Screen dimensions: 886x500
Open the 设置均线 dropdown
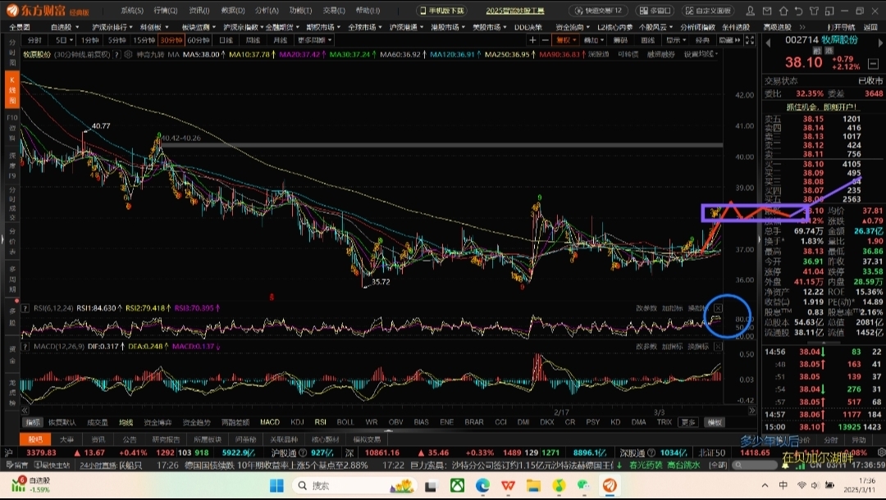click(701, 54)
